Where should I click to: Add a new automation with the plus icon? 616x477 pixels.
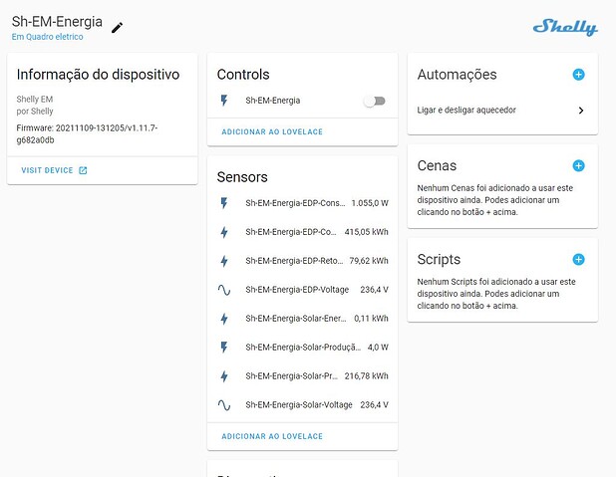tap(578, 75)
